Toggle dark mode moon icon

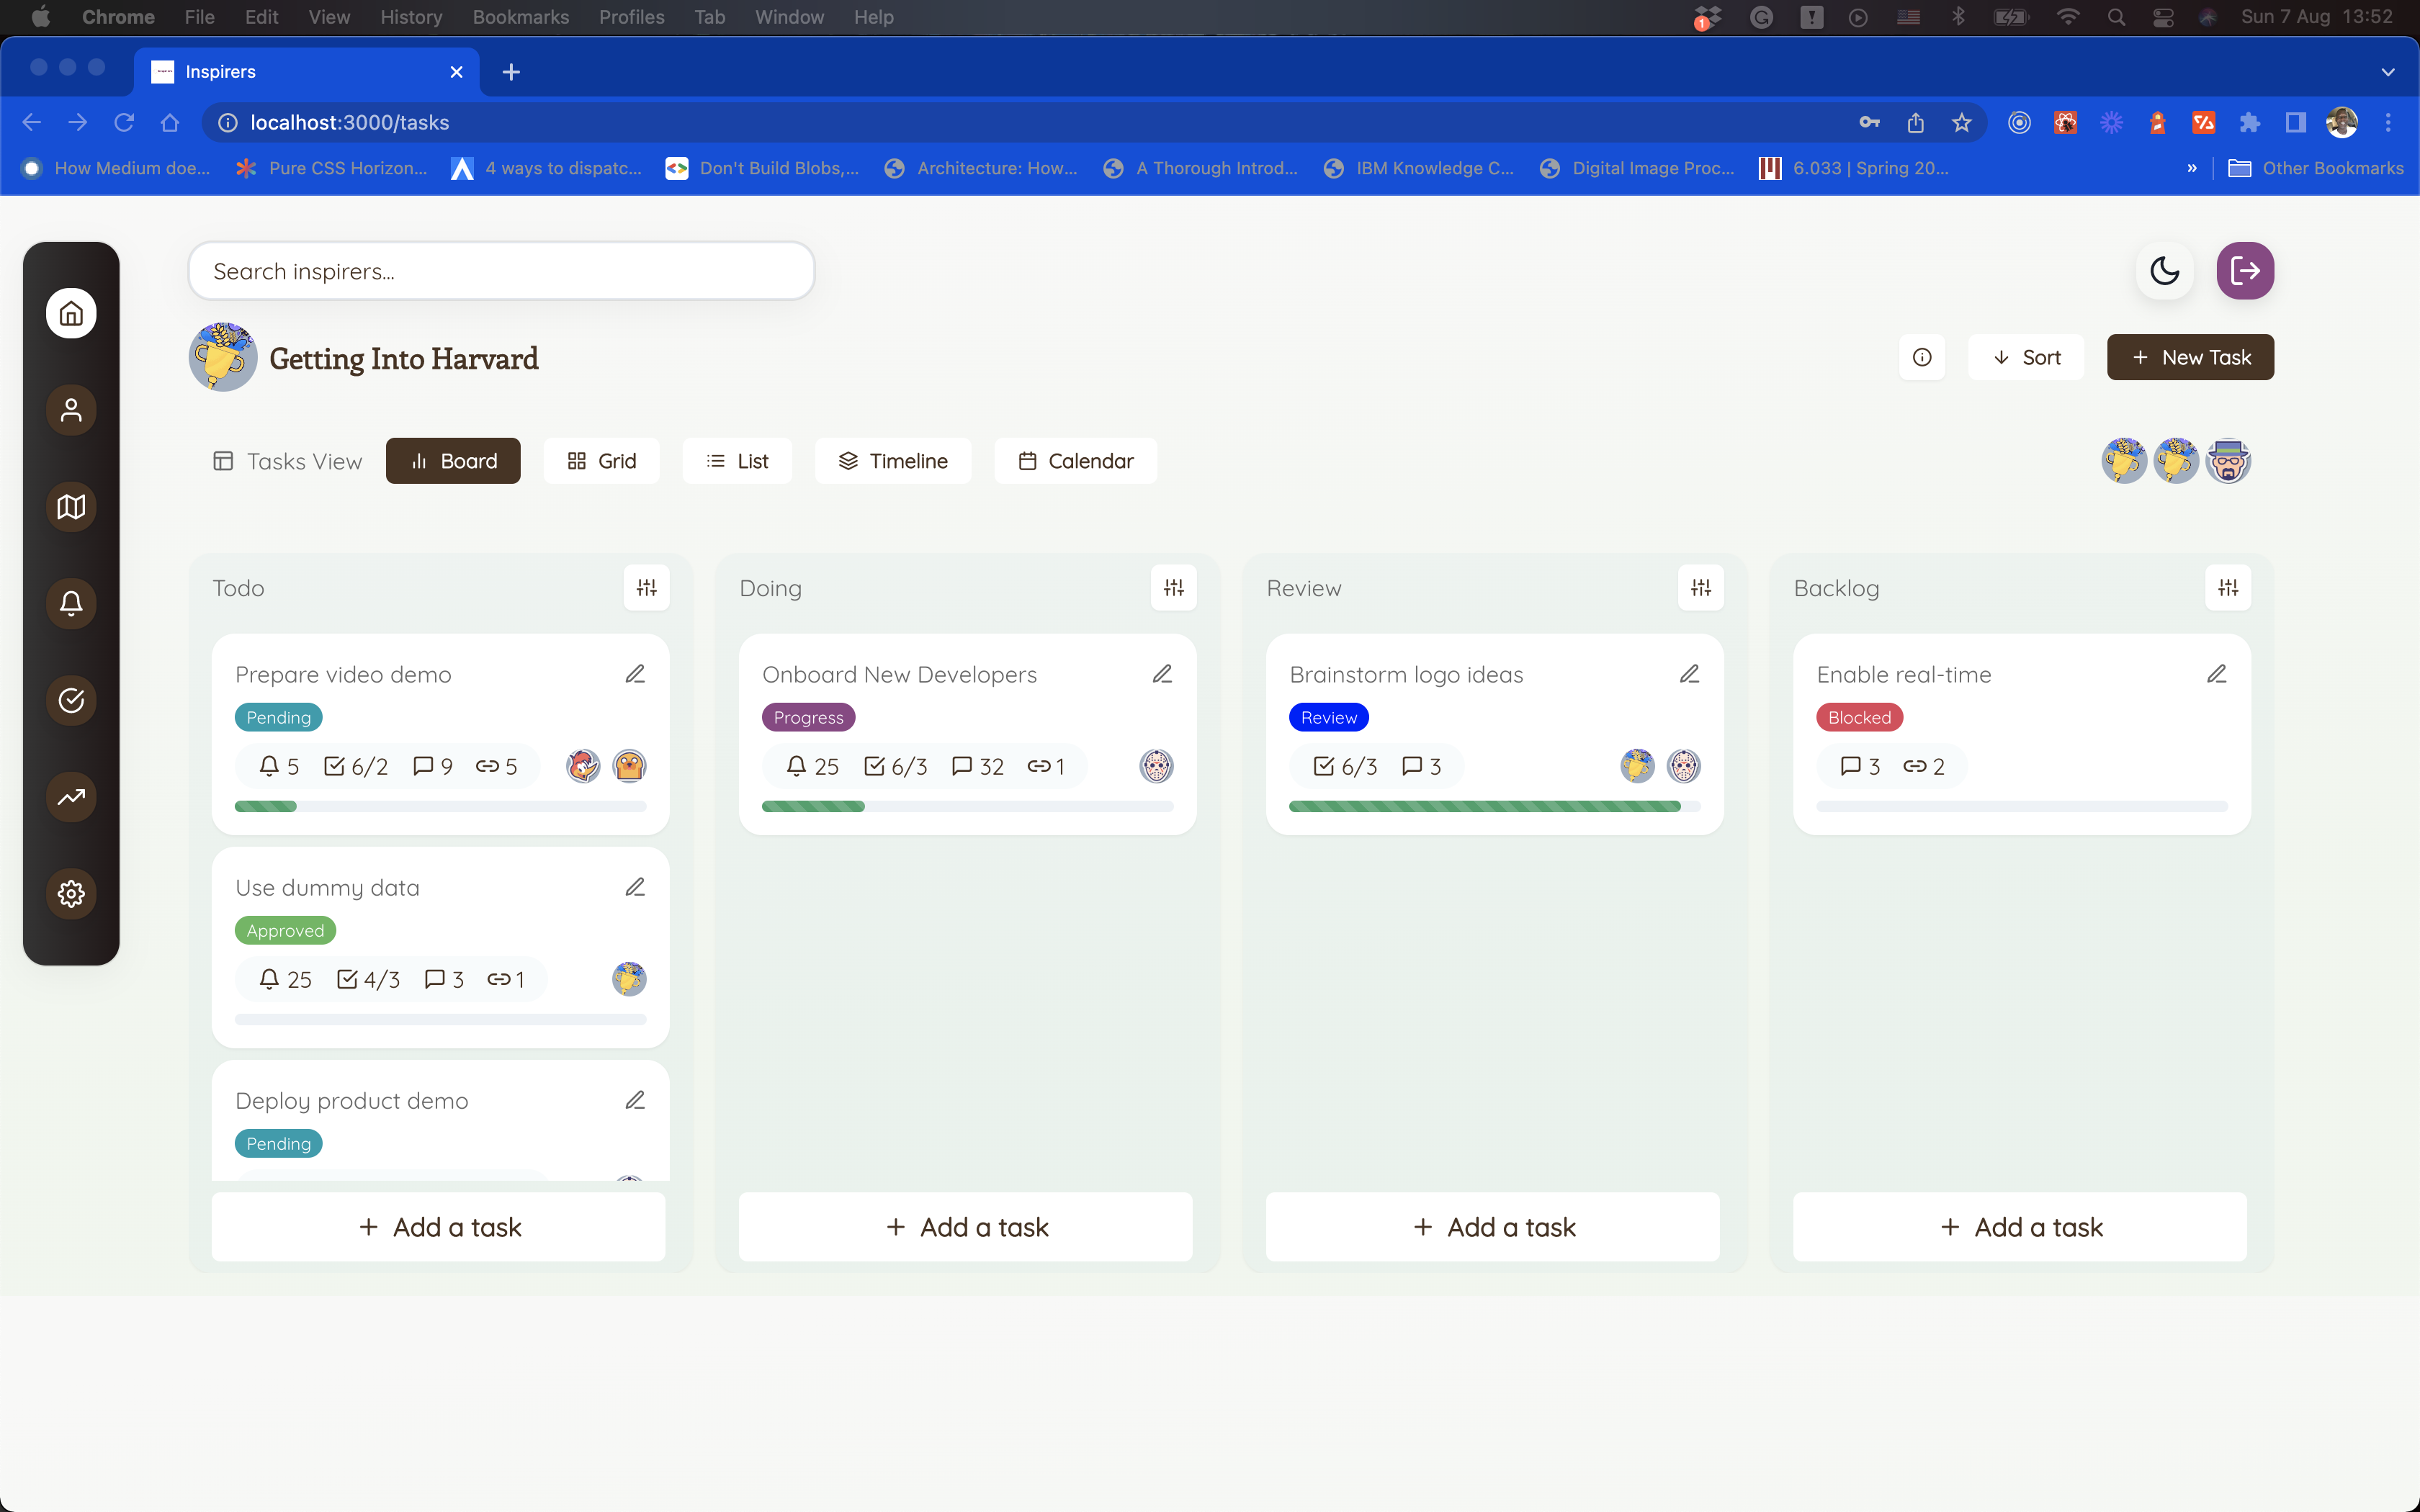click(x=2166, y=270)
